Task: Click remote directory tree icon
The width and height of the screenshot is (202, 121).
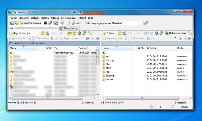Action: 190,33
